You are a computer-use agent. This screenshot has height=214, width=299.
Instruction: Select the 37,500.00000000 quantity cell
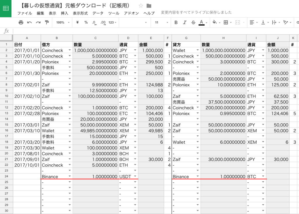(x=223, y=102)
